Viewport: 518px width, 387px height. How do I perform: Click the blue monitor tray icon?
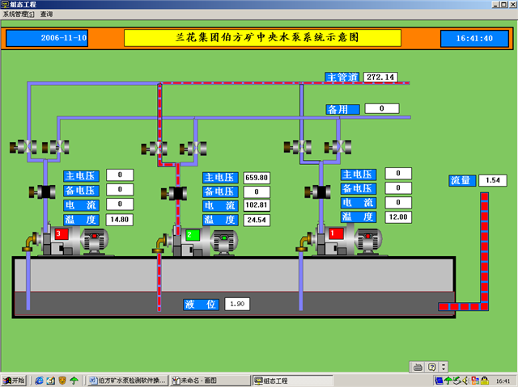pos(439,381)
